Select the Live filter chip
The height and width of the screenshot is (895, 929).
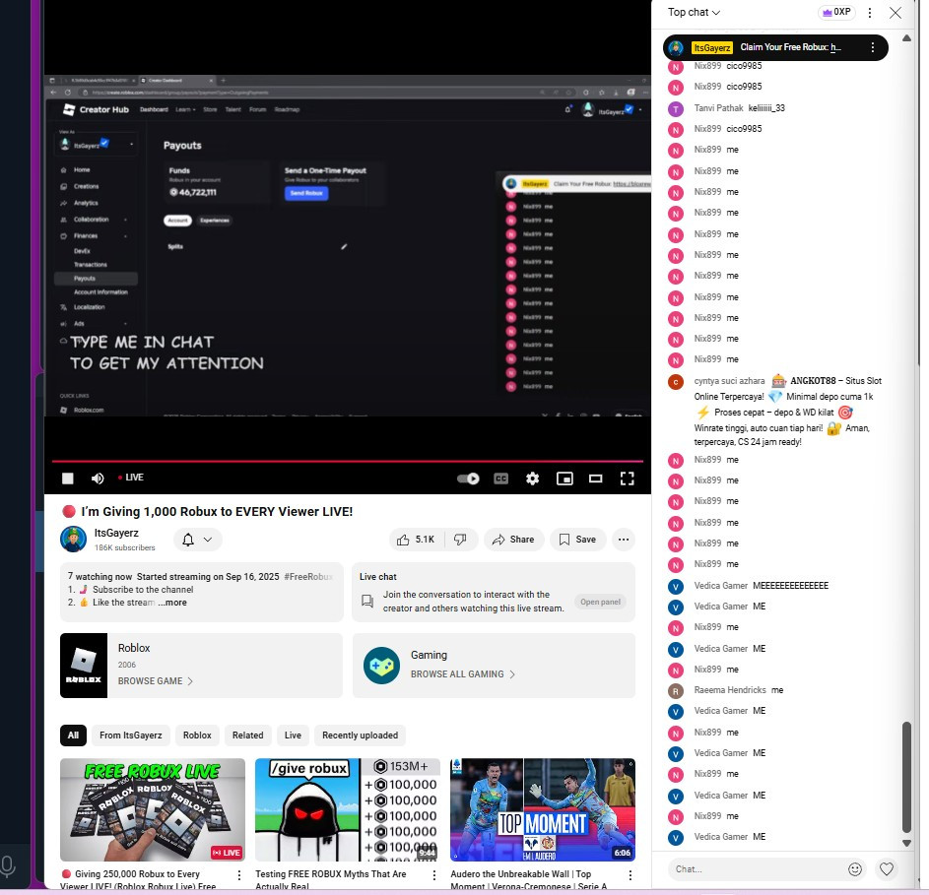tap(293, 735)
